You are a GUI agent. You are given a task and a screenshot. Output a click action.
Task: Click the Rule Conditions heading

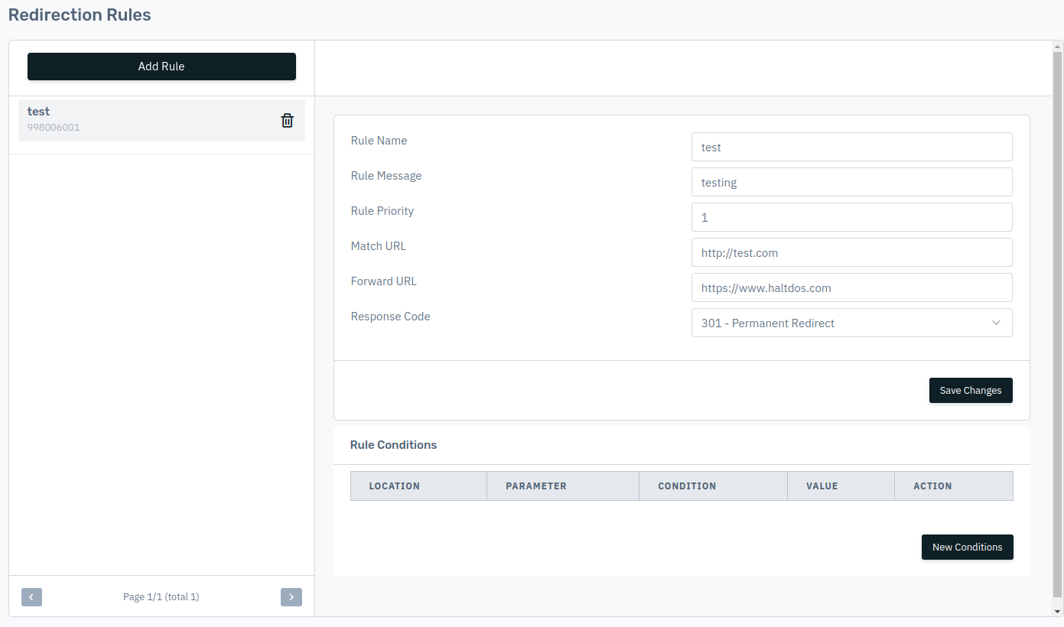[393, 445]
